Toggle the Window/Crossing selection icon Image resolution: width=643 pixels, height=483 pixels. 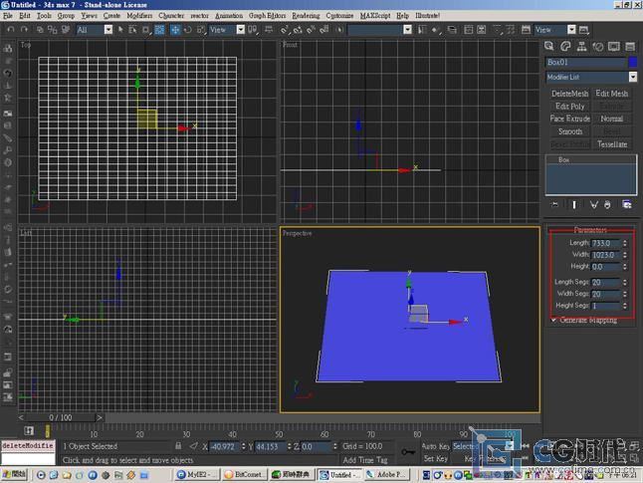[x=159, y=30]
